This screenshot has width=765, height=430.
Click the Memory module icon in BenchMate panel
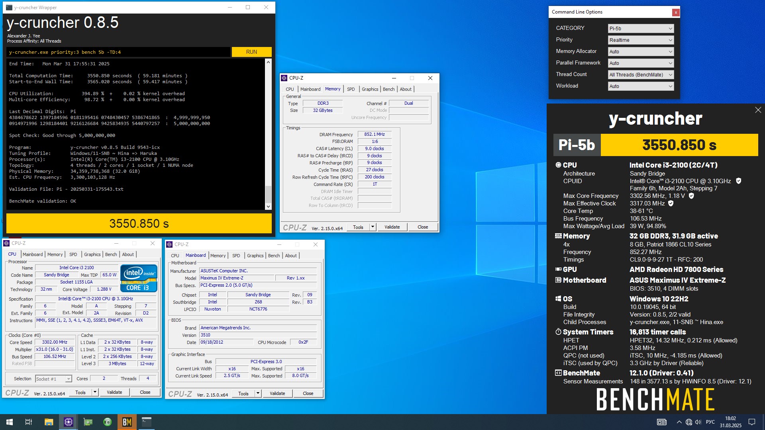[x=558, y=236]
